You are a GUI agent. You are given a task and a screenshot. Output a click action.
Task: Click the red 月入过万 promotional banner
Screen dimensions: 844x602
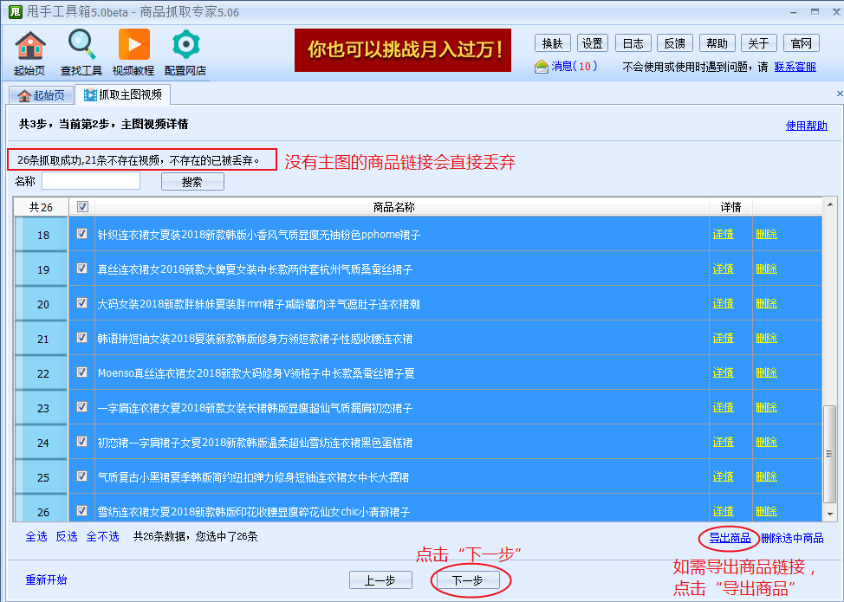tap(402, 50)
